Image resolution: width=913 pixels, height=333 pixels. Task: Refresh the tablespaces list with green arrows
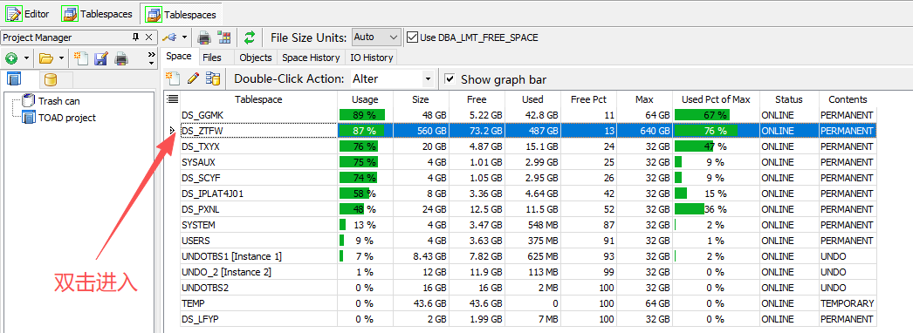point(250,37)
